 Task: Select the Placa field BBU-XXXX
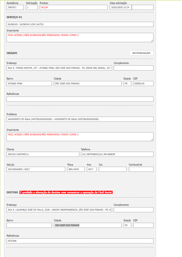click(76, 169)
